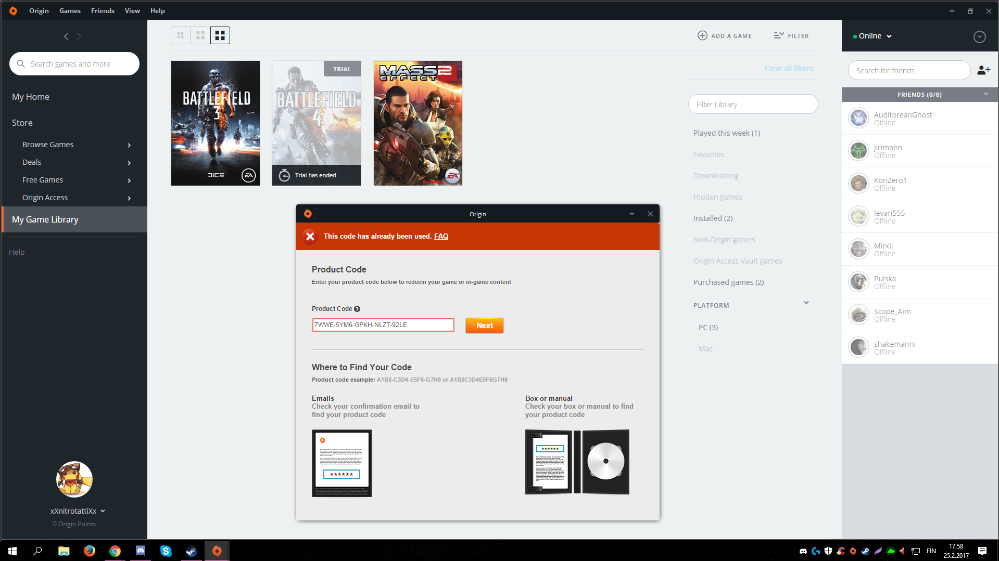Open the FAQ link in error banner
The width and height of the screenshot is (999, 561).
[441, 236]
